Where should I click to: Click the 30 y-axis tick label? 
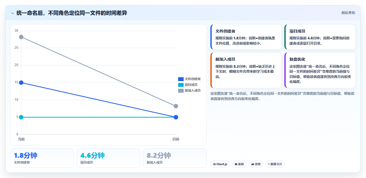pyautogui.click(x=16, y=31)
